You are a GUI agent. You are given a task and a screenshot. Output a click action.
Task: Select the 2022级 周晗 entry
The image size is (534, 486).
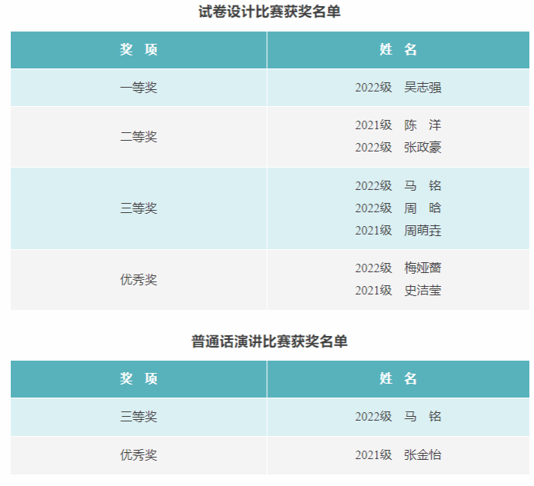(398, 208)
